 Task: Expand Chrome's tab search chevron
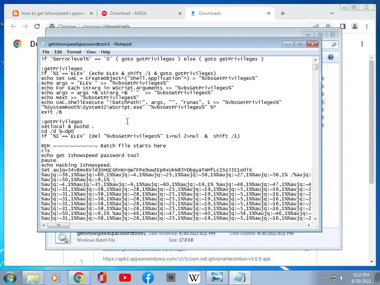332,13
